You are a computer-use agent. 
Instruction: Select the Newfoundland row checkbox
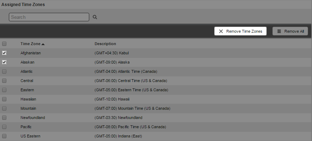(x=4, y=118)
